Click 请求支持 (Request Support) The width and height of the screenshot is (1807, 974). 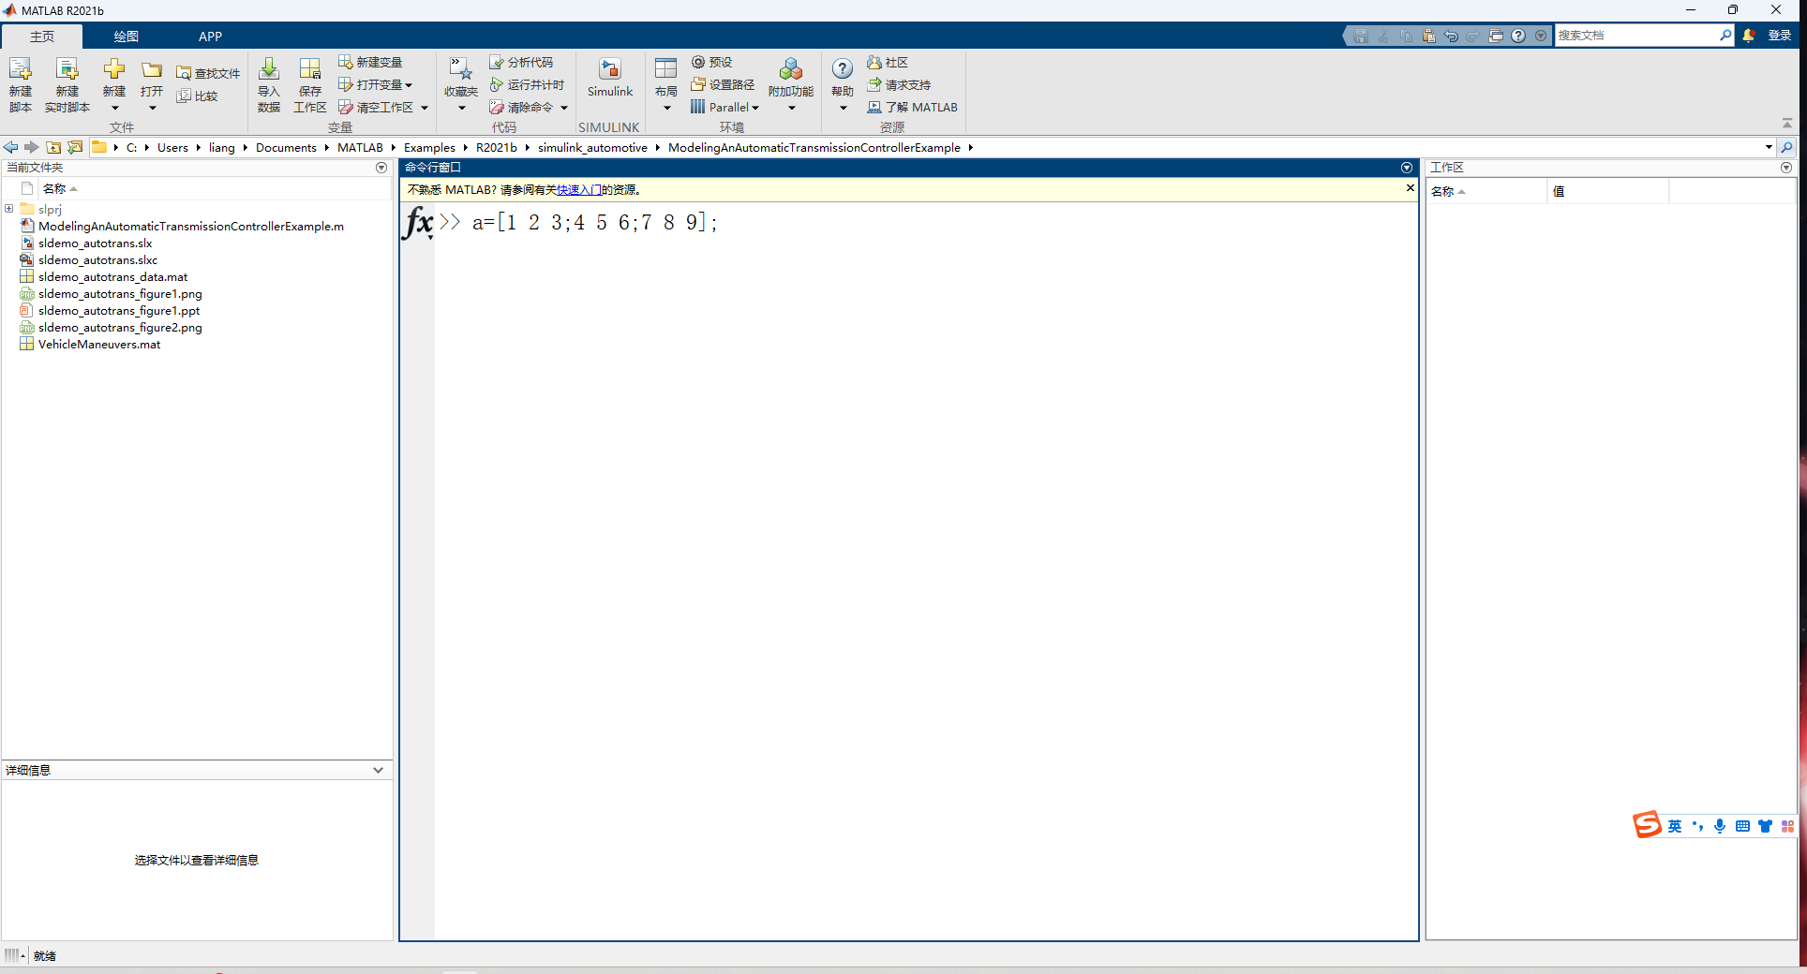click(x=899, y=84)
